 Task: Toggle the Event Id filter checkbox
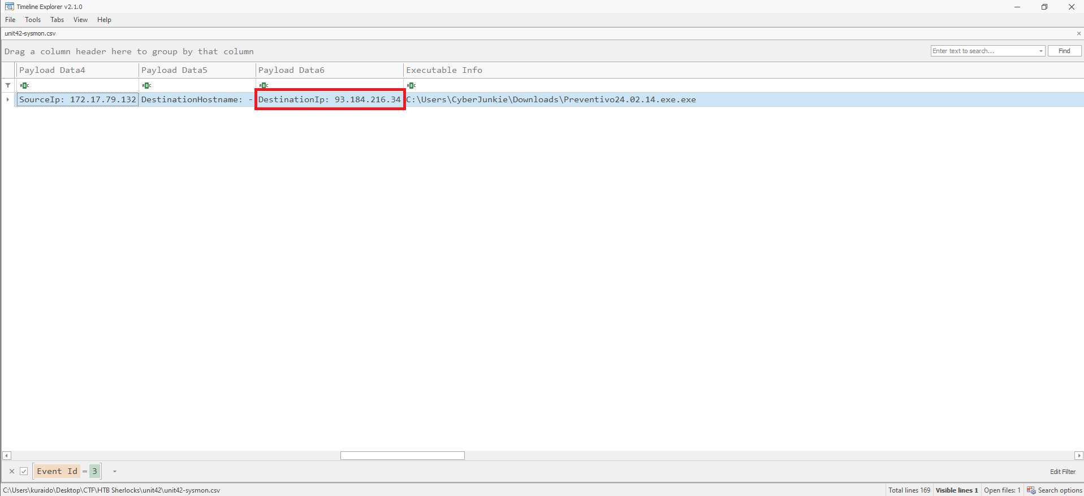[x=24, y=471]
